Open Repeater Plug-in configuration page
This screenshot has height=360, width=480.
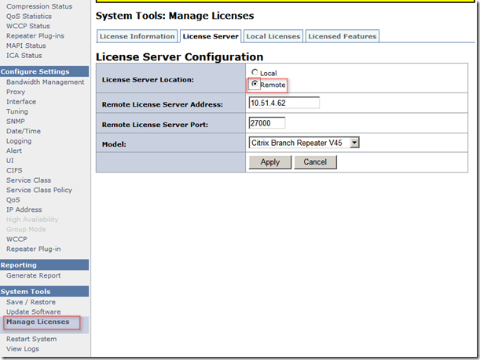click(x=34, y=249)
